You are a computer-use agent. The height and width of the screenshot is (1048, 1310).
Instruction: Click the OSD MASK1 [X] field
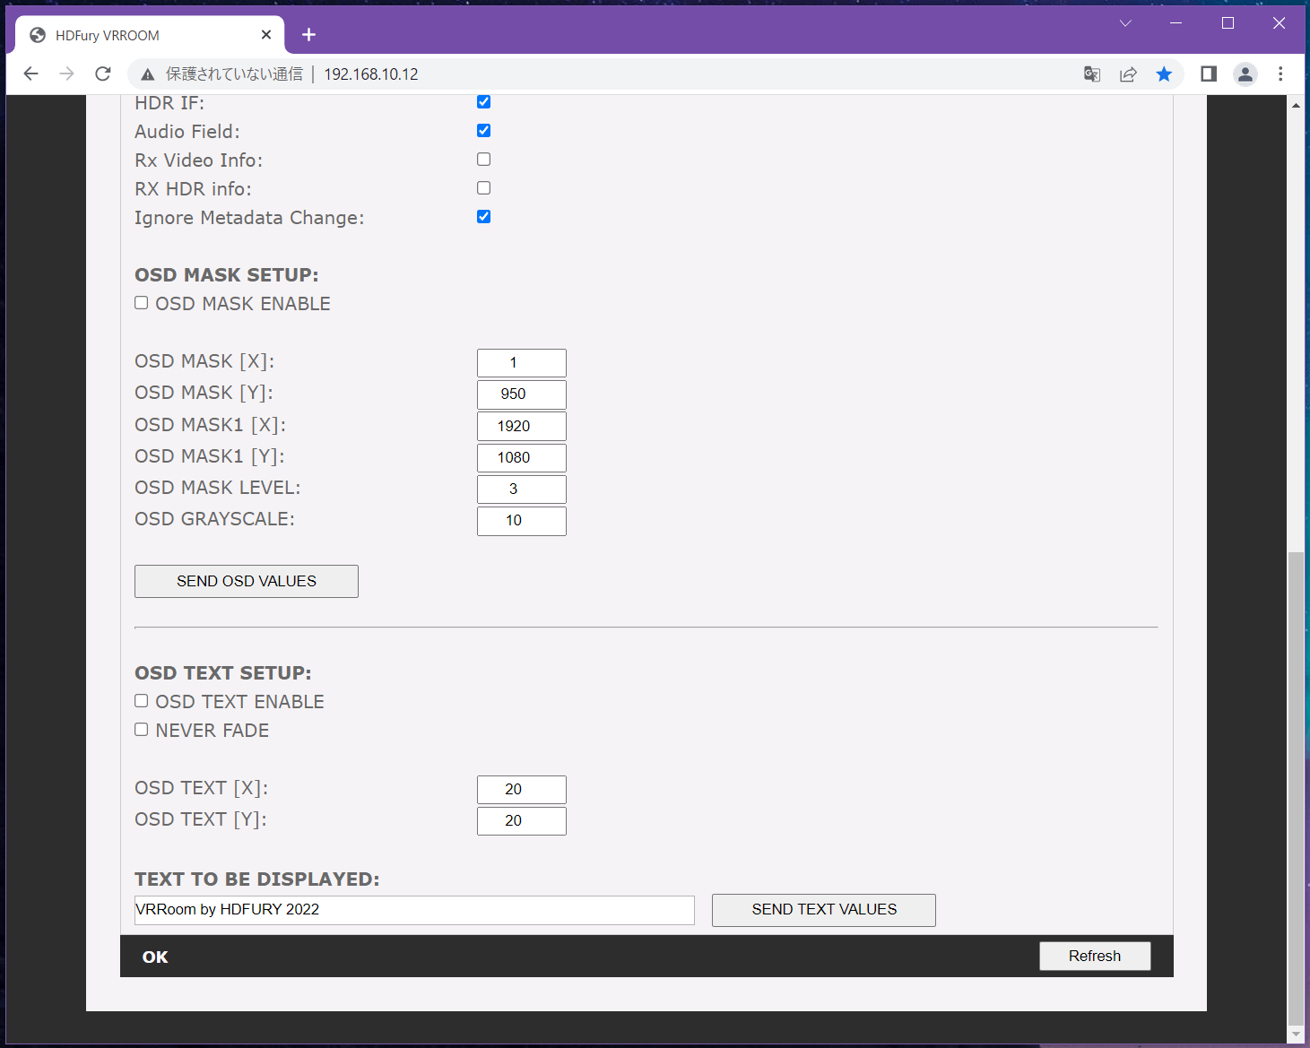pos(522,426)
